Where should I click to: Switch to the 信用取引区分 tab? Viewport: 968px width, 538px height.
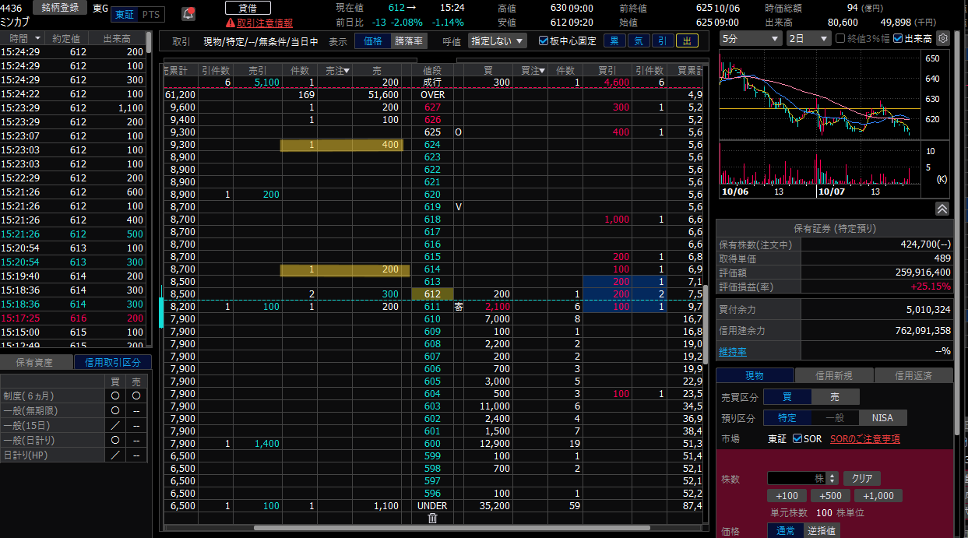113,362
